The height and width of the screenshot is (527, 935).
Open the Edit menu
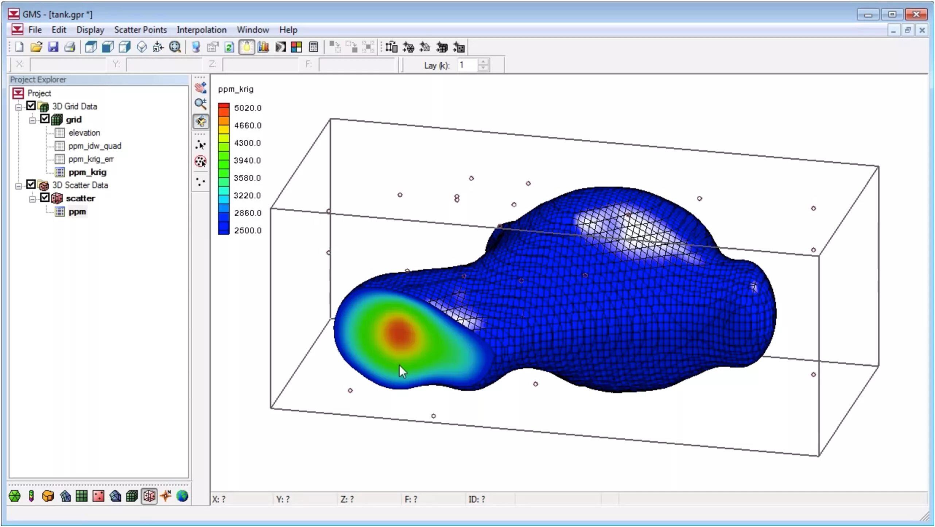click(x=59, y=30)
